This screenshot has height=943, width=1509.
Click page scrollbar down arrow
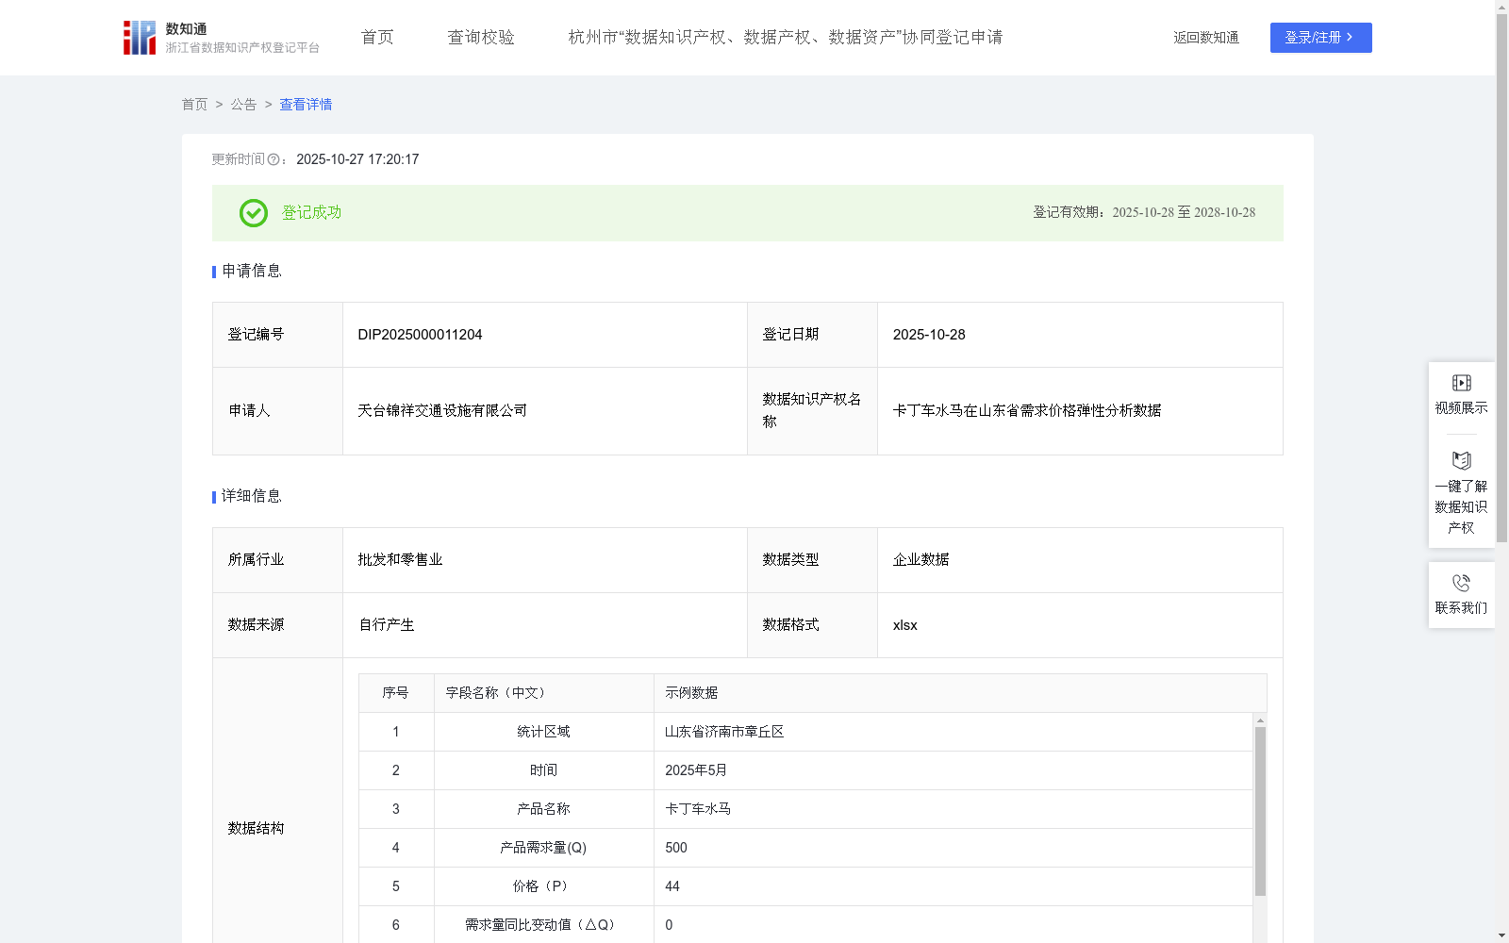point(1501,936)
